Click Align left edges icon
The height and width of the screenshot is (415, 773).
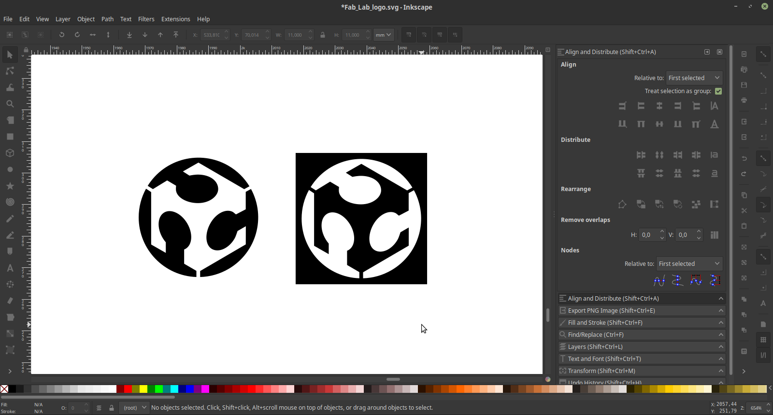point(641,106)
